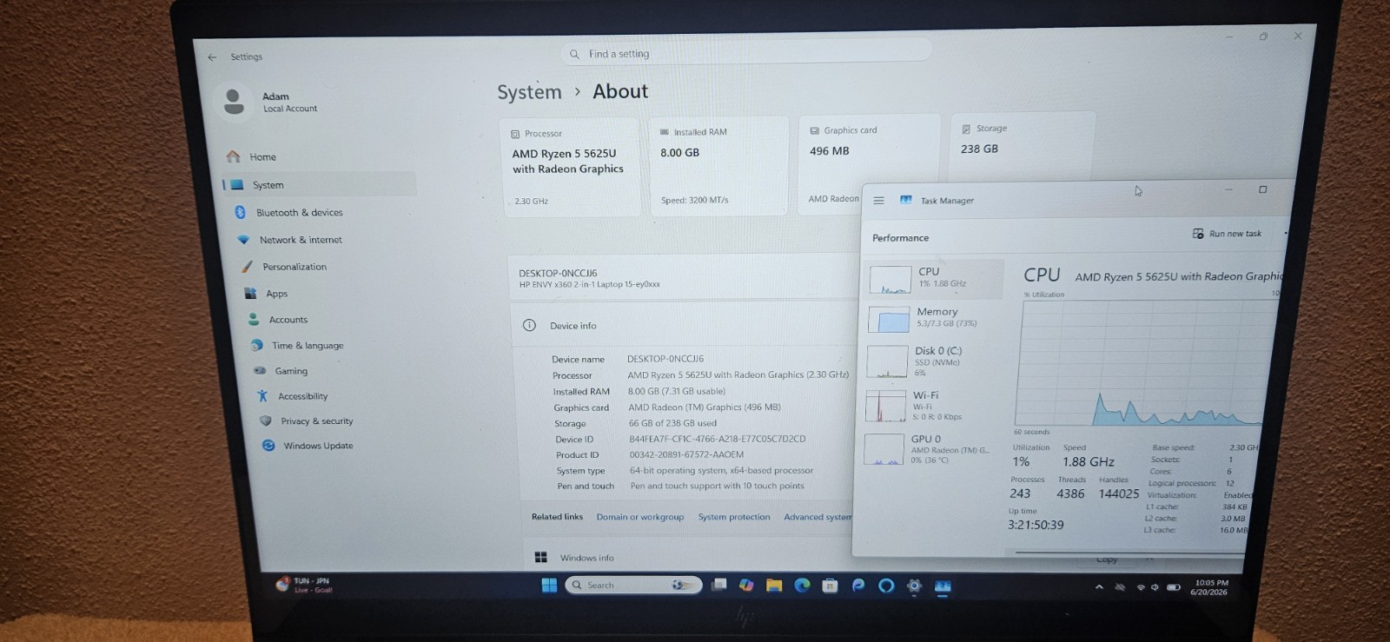Image resolution: width=1390 pixels, height=642 pixels.
Task: Open Domain or workgroup link
Action: click(639, 517)
